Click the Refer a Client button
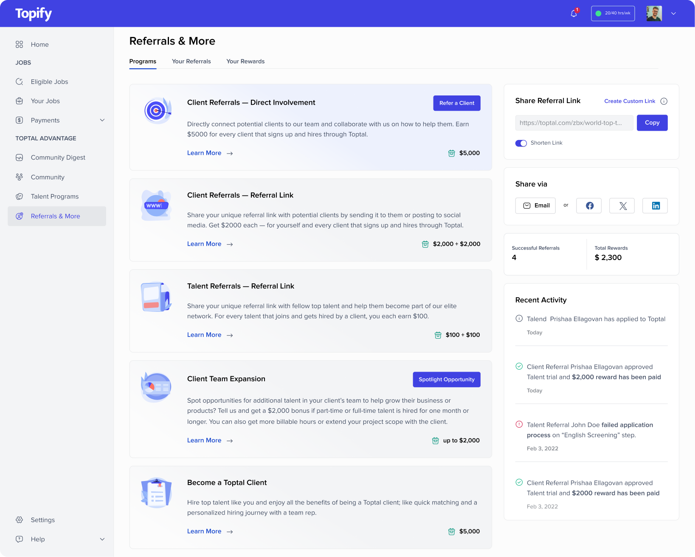 pyautogui.click(x=457, y=103)
